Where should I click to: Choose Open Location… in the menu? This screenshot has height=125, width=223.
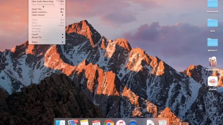(x=47, y=12)
